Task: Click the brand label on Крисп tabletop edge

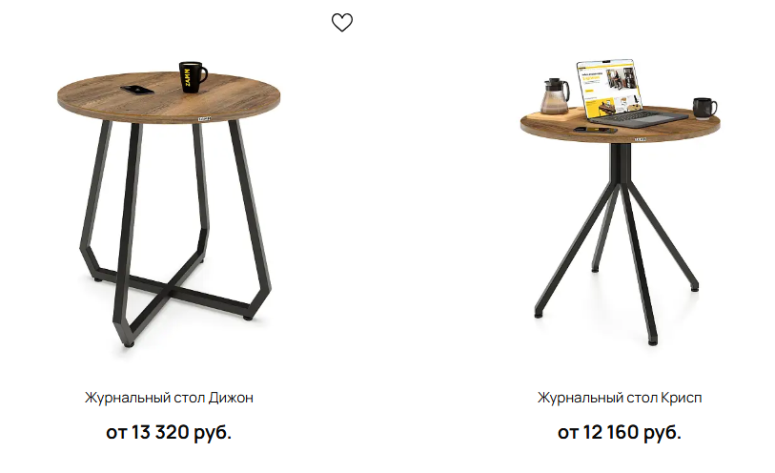Action: click(x=640, y=139)
